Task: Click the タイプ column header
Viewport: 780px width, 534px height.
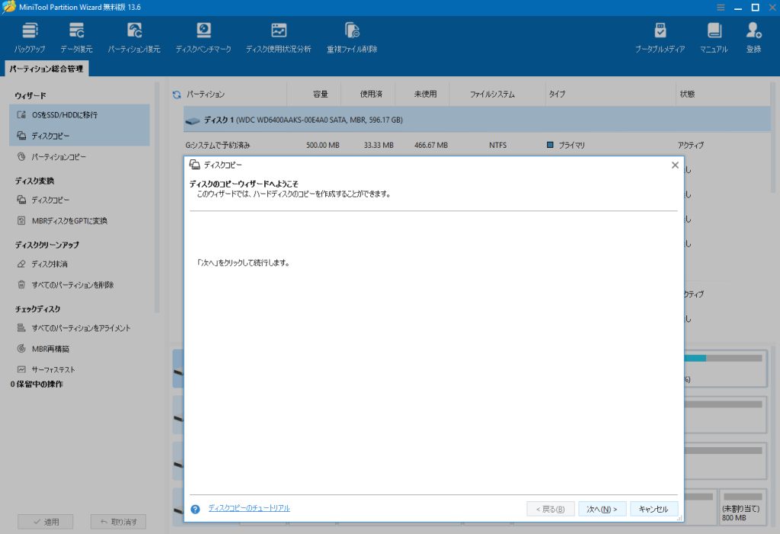Action: [557, 94]
